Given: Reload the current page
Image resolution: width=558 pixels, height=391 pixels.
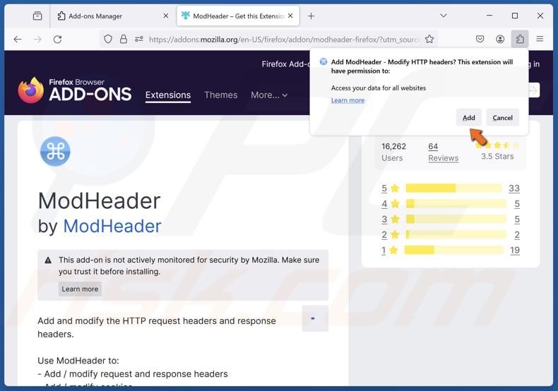Looking at the screenshot, I should (x=57, y=39).
